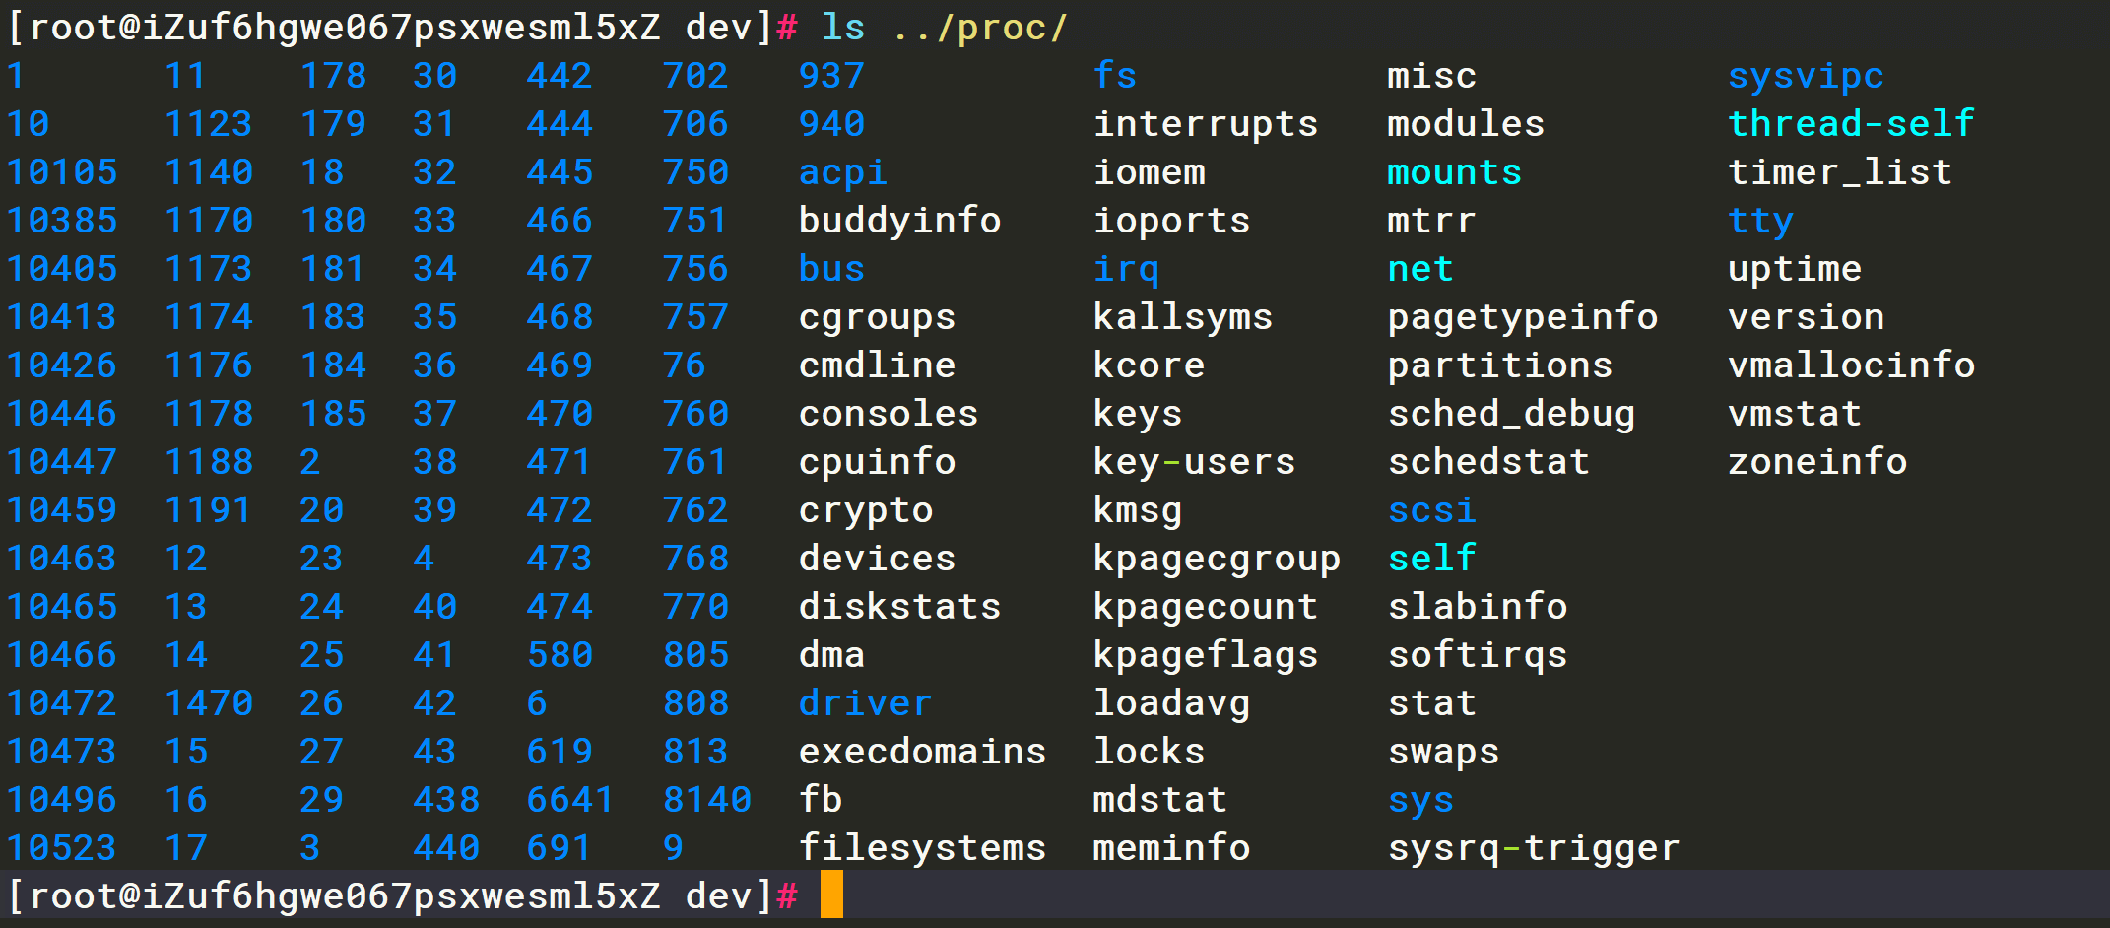
Task: Click 'pagetypeinfo' in the listing
Action: tap(1523, 317)
